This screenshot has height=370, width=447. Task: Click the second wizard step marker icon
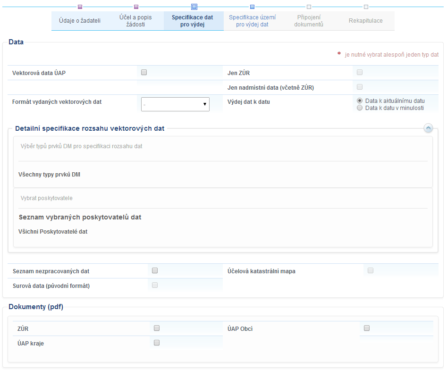136,7
